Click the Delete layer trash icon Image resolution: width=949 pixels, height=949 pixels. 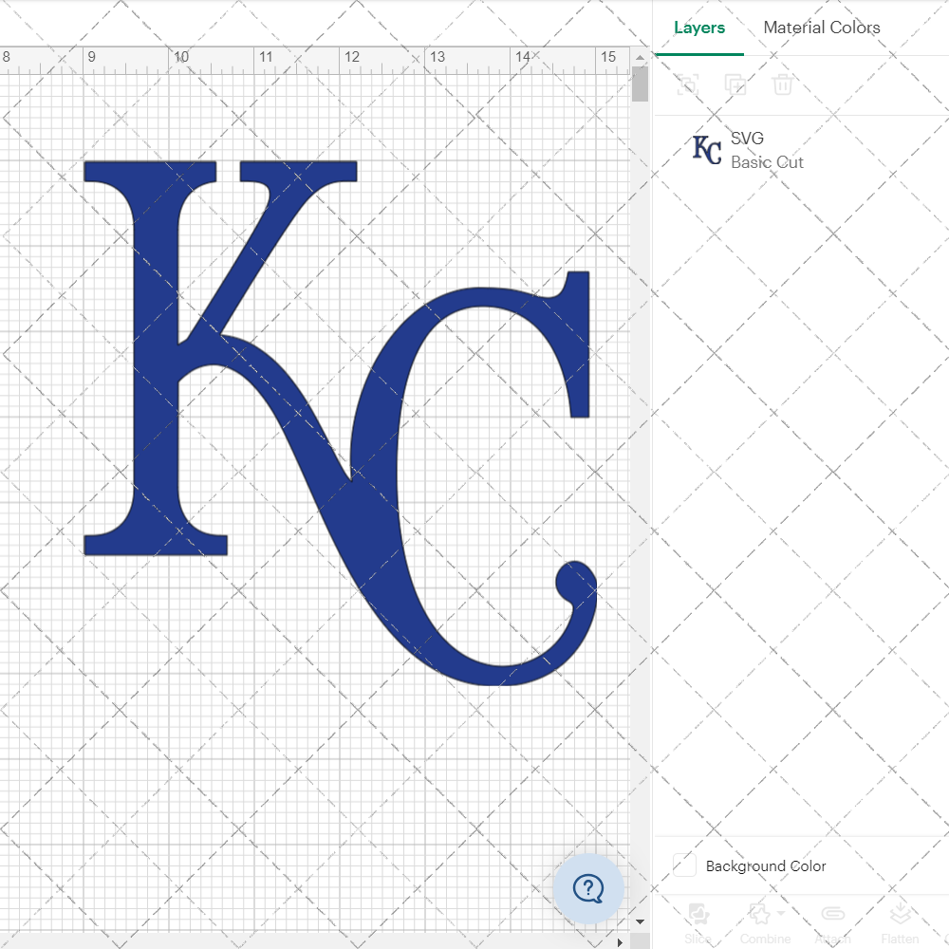click(782, 84)
